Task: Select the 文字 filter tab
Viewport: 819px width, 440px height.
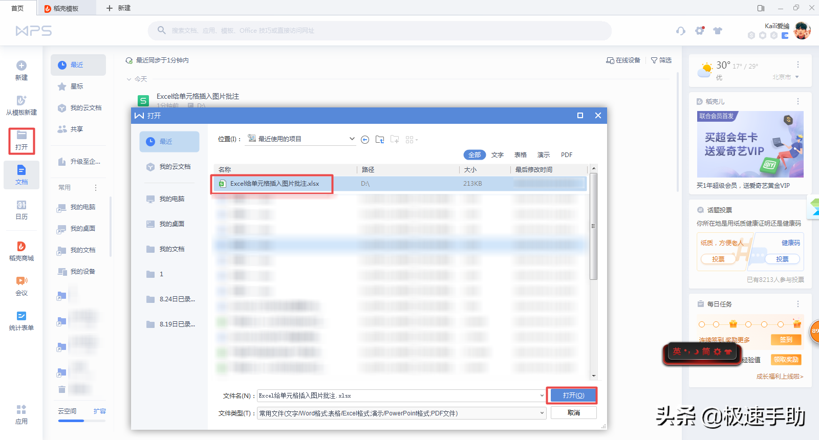Action: tap(498, 155)
